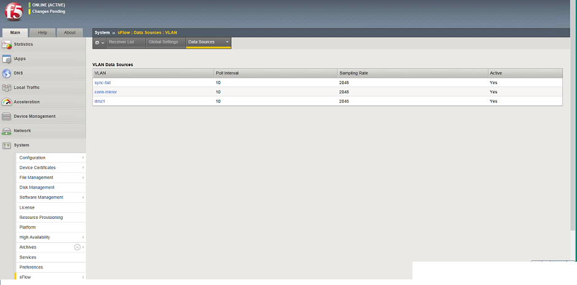Viewport: 577px width, 285px height.
Task: Click the F5 logo icon
Action: point(14,12)
